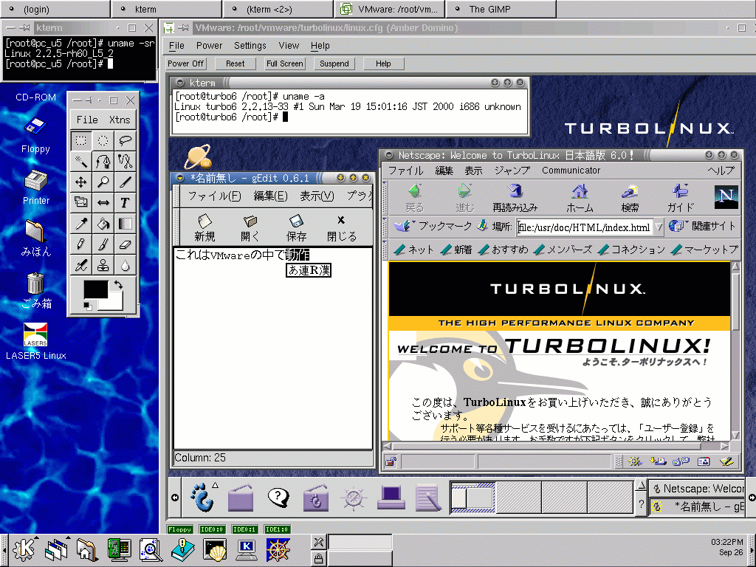
Task: Click the Japanese input mode indicator あ連R漢
Action: [309, 270]
